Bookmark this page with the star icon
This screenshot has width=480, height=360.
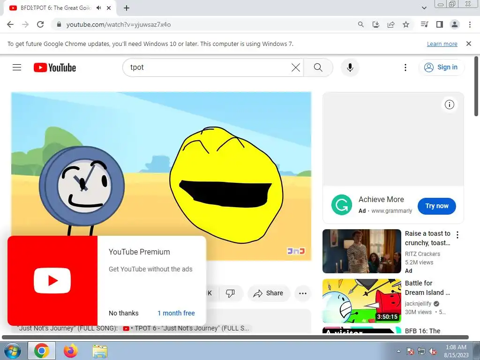[x=406, y=24]
